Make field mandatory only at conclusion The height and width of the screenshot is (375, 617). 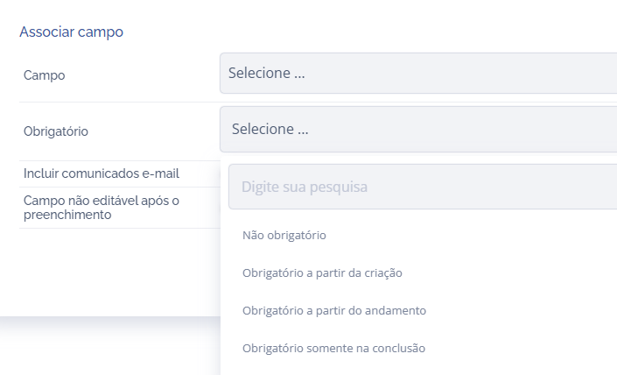(333, 348)
